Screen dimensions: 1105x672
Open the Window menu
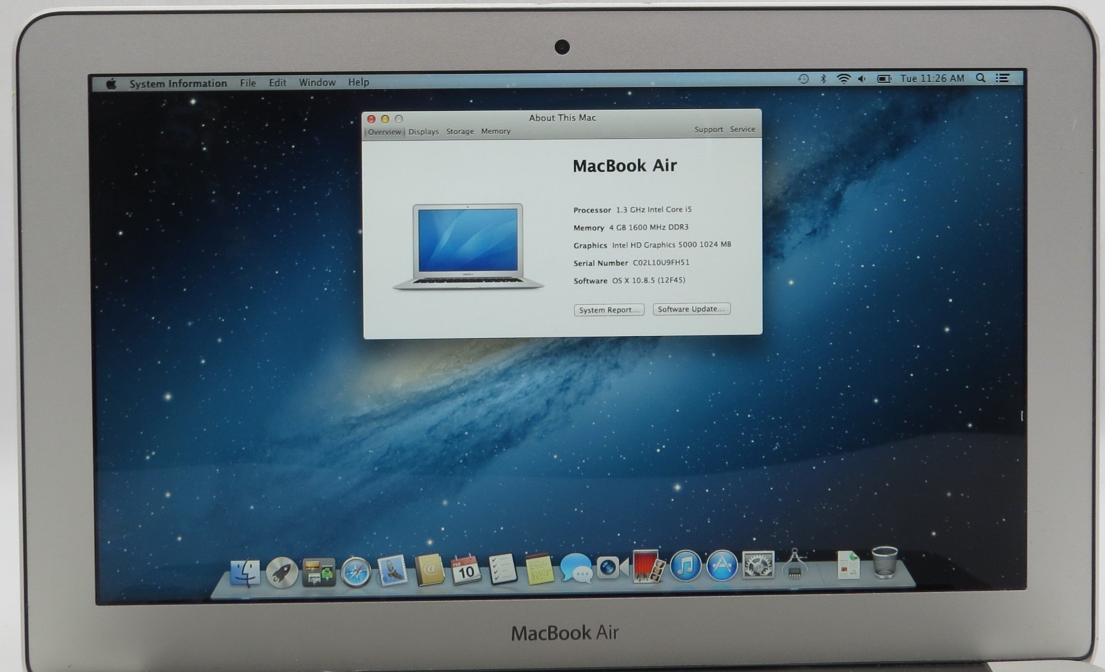[317, 82]
